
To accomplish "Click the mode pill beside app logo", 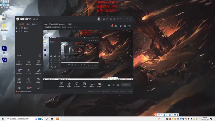I will click(35, 19).
